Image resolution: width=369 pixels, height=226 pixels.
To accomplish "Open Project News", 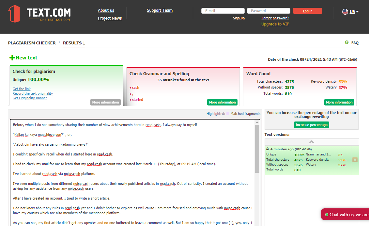I will click(110, 18).
